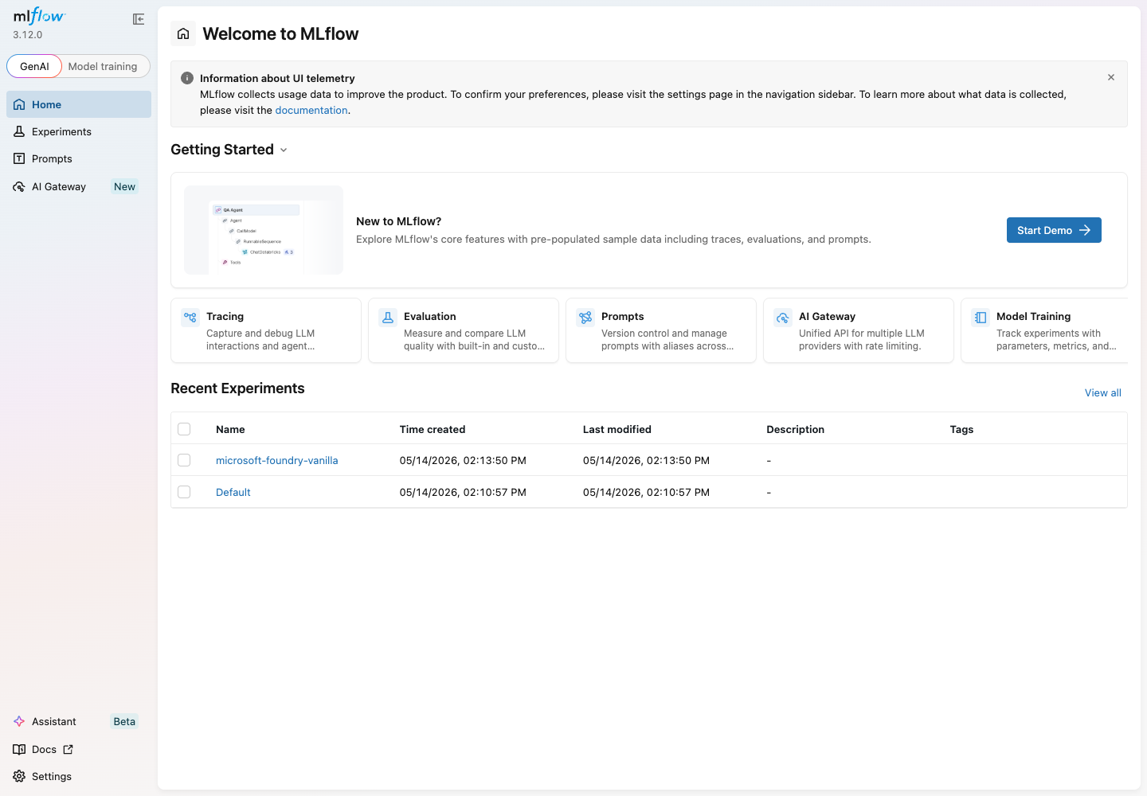The height and width of the screenshot is (796, 1147).
Task: Collapse the Getting Started section chevron
Action: pyautogui.click(x=284, y=150)
